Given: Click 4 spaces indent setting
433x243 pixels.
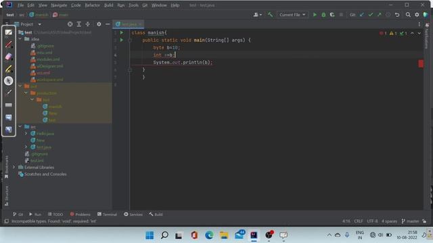Looking at the screenshot, I should [389, 221].
